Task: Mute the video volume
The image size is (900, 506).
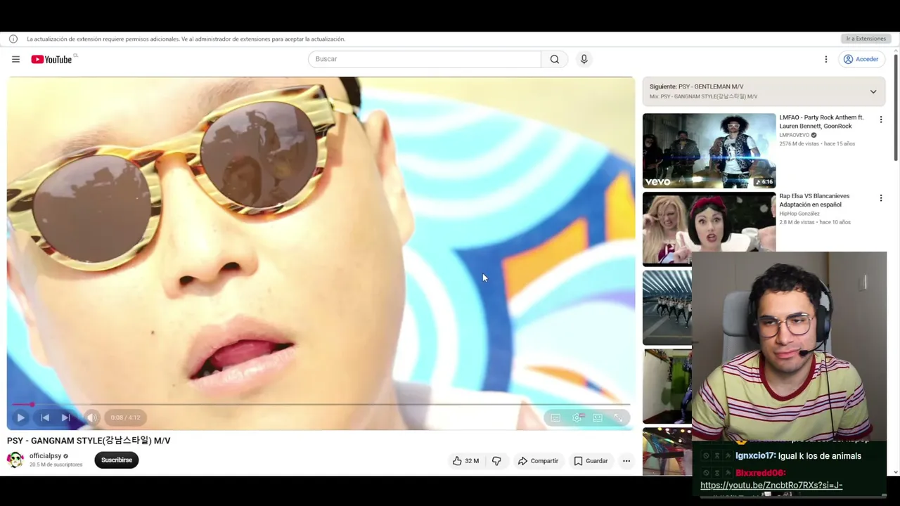Action: (x=91, y=417)
